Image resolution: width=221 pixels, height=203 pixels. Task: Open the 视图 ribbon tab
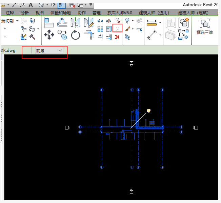tap(40, 13)
